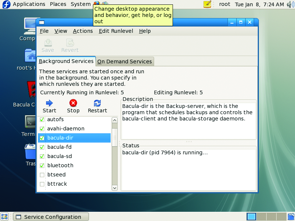Click the yellow sticky notes panel icon
295x221 pixels.
[208, 4]
